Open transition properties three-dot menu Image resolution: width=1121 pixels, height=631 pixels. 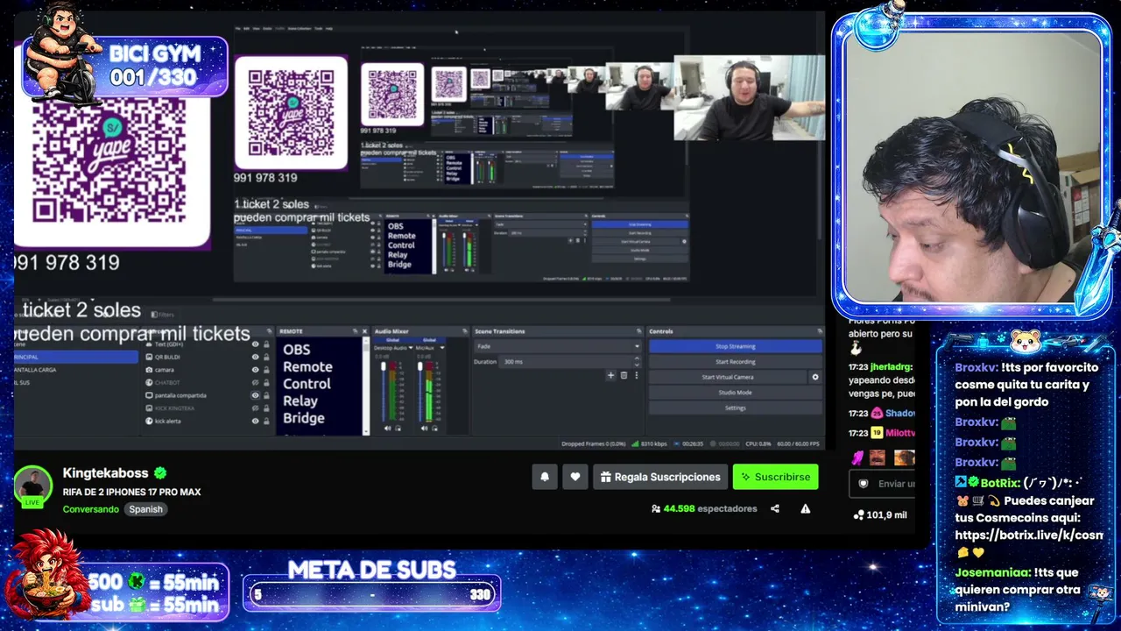pos(636,375)
